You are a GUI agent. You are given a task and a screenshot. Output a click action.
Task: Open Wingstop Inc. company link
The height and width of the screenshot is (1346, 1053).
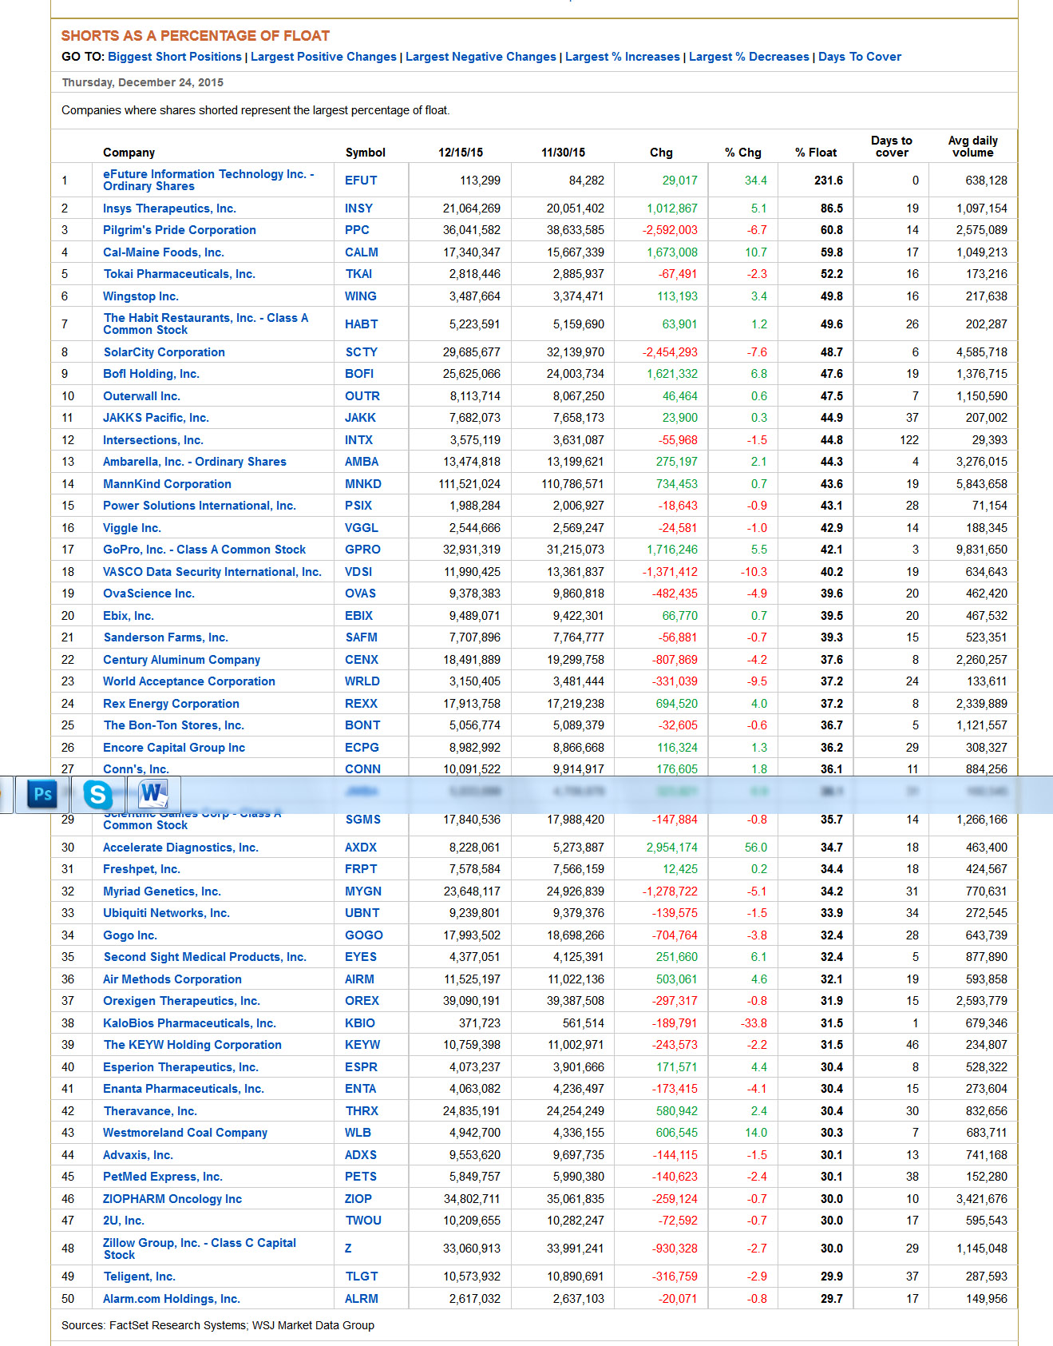pos(141,296)
